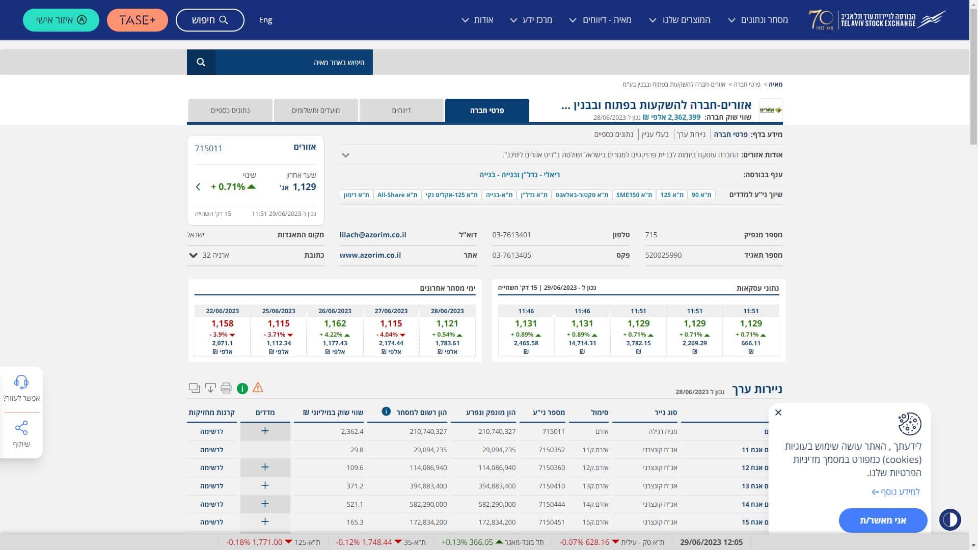Image resolution: width=978 pixels, height=550 pixels.
Task: Open the מאיה - דיווחים menu
Action: click(600, 20)
